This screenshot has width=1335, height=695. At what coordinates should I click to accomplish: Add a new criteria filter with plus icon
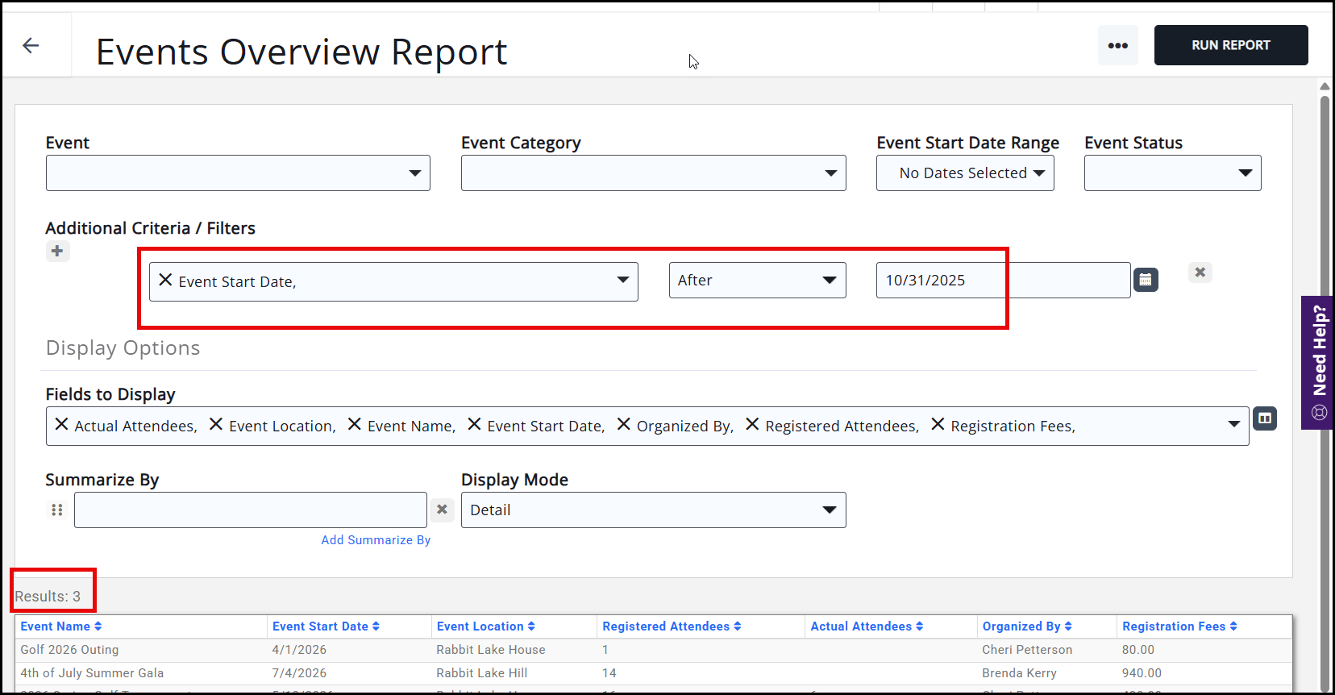click(57, 251)
